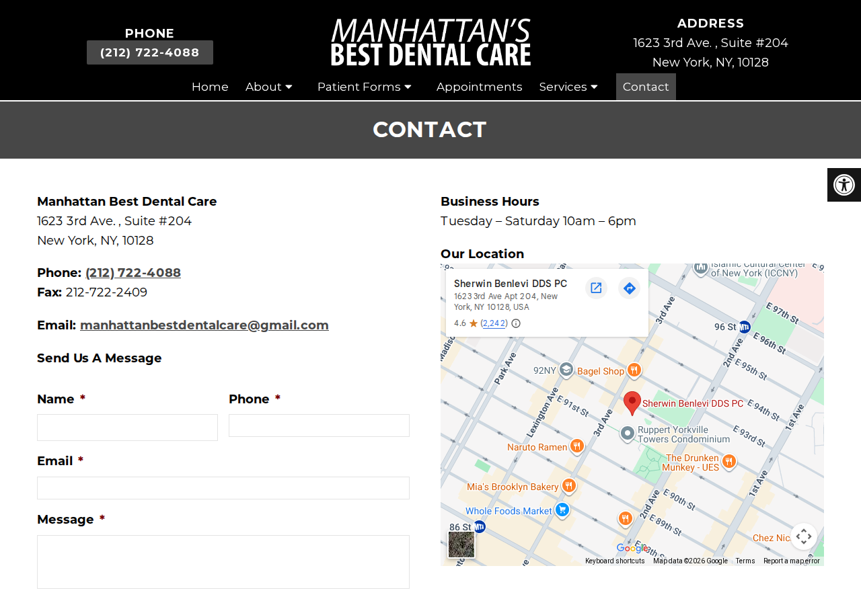The image size is (861, 605).
Task: Click the Drunken Munkey restaurant marker
Action: pos(728,462)
